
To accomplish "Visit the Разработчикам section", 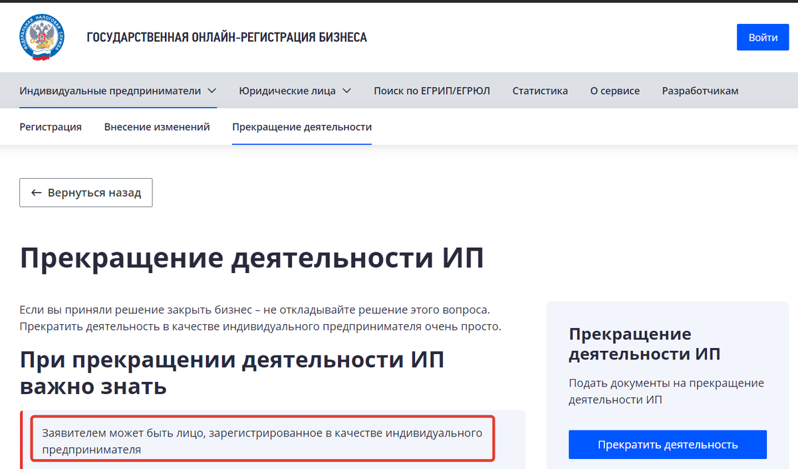I will pos(700,90).
